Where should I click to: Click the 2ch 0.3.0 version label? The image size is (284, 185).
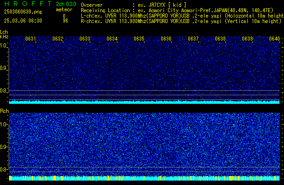click(66, 4)
